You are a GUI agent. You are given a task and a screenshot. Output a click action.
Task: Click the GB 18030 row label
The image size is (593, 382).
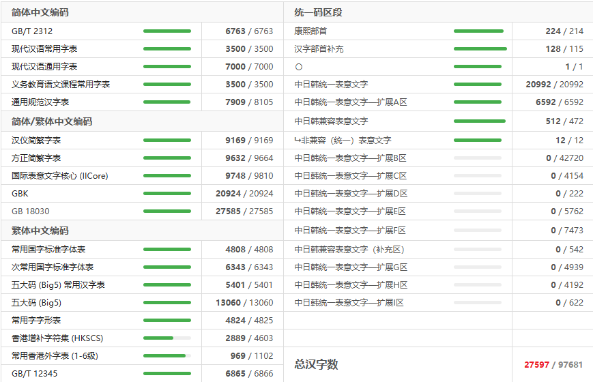(x=31, y=211)
